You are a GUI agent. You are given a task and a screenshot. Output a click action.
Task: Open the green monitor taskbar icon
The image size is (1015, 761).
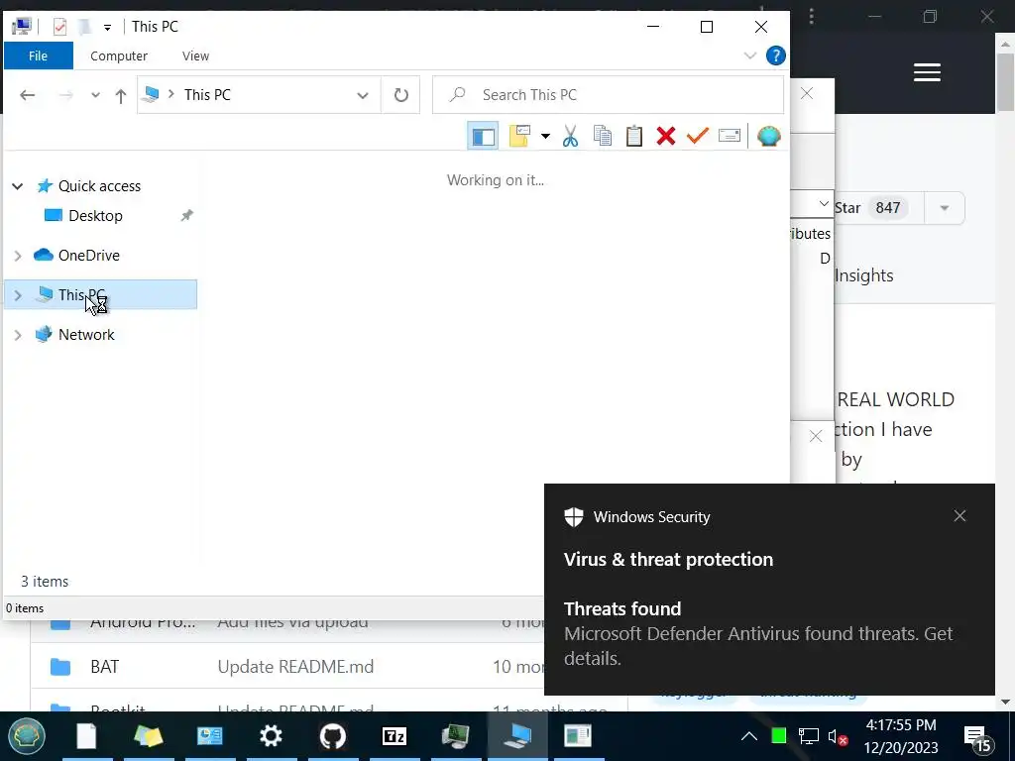pos(456,736)
